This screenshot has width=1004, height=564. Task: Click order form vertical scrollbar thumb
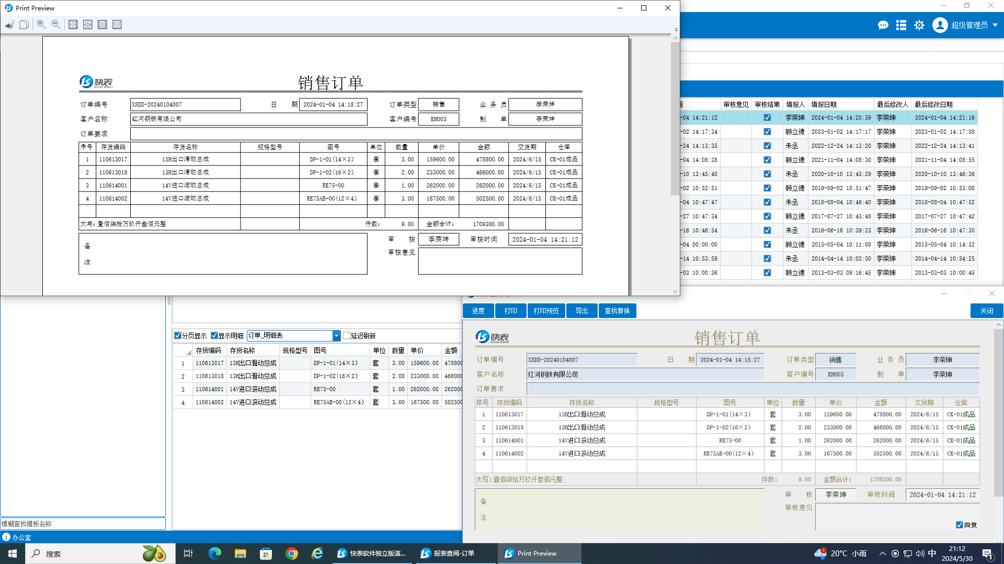pyautogui.click(x=999, y=413)
